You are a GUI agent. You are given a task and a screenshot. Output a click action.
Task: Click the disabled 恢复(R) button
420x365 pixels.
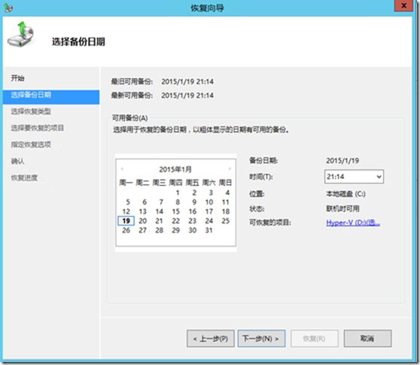pos(315,339)
